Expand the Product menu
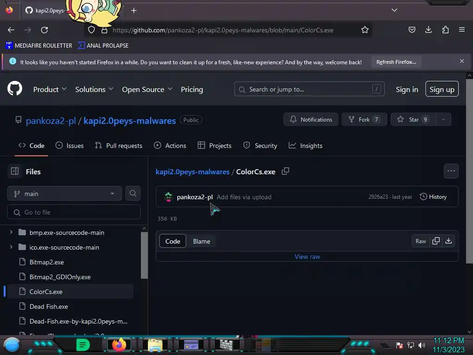 [x=50, y=89]
